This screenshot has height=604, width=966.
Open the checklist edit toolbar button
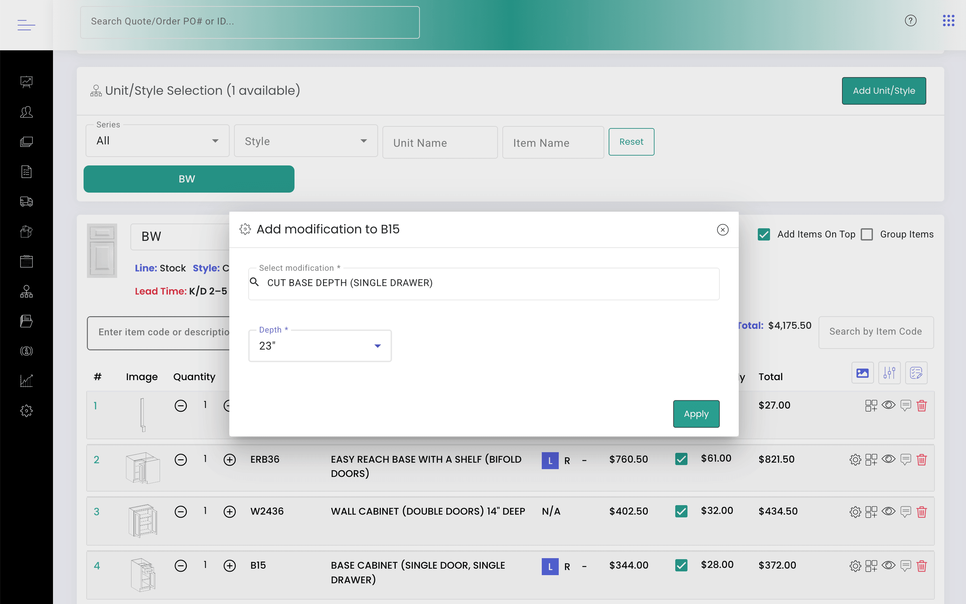(916, 373)
